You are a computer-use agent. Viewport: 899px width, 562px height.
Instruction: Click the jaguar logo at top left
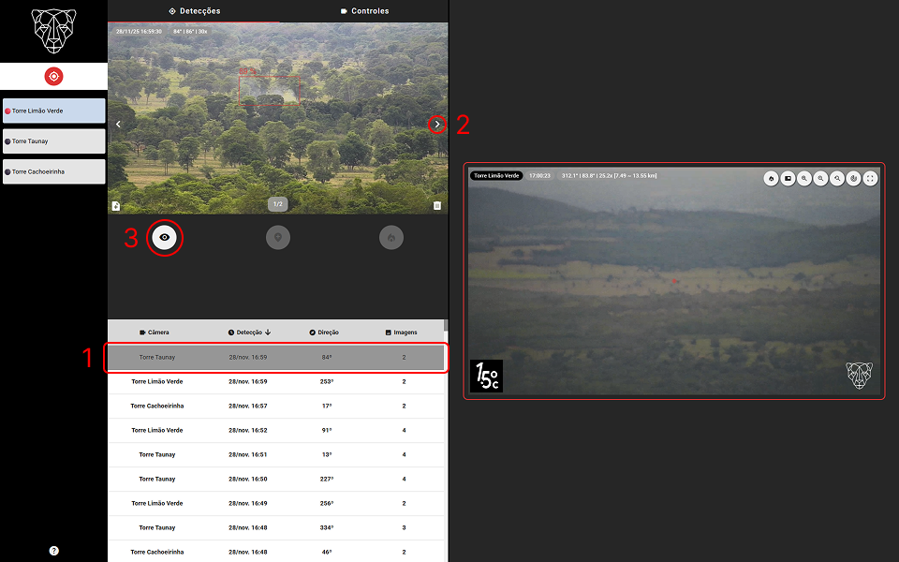coord(53,30)
